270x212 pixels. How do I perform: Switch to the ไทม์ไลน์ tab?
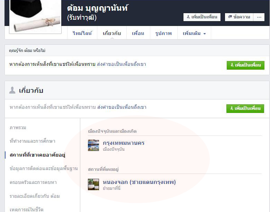[x=82, y=34]
